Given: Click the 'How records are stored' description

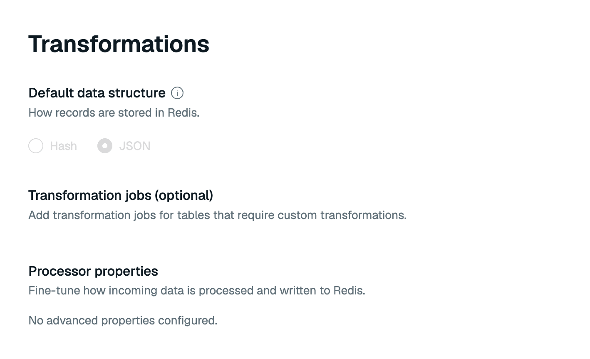Looking at the screenshot, I should pyautogui.click(x=114, y=113).
